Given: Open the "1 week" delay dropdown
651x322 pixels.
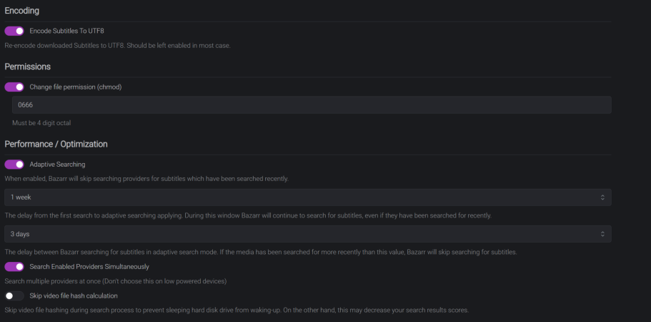Looking at the screenshot, I should [307, 197].
